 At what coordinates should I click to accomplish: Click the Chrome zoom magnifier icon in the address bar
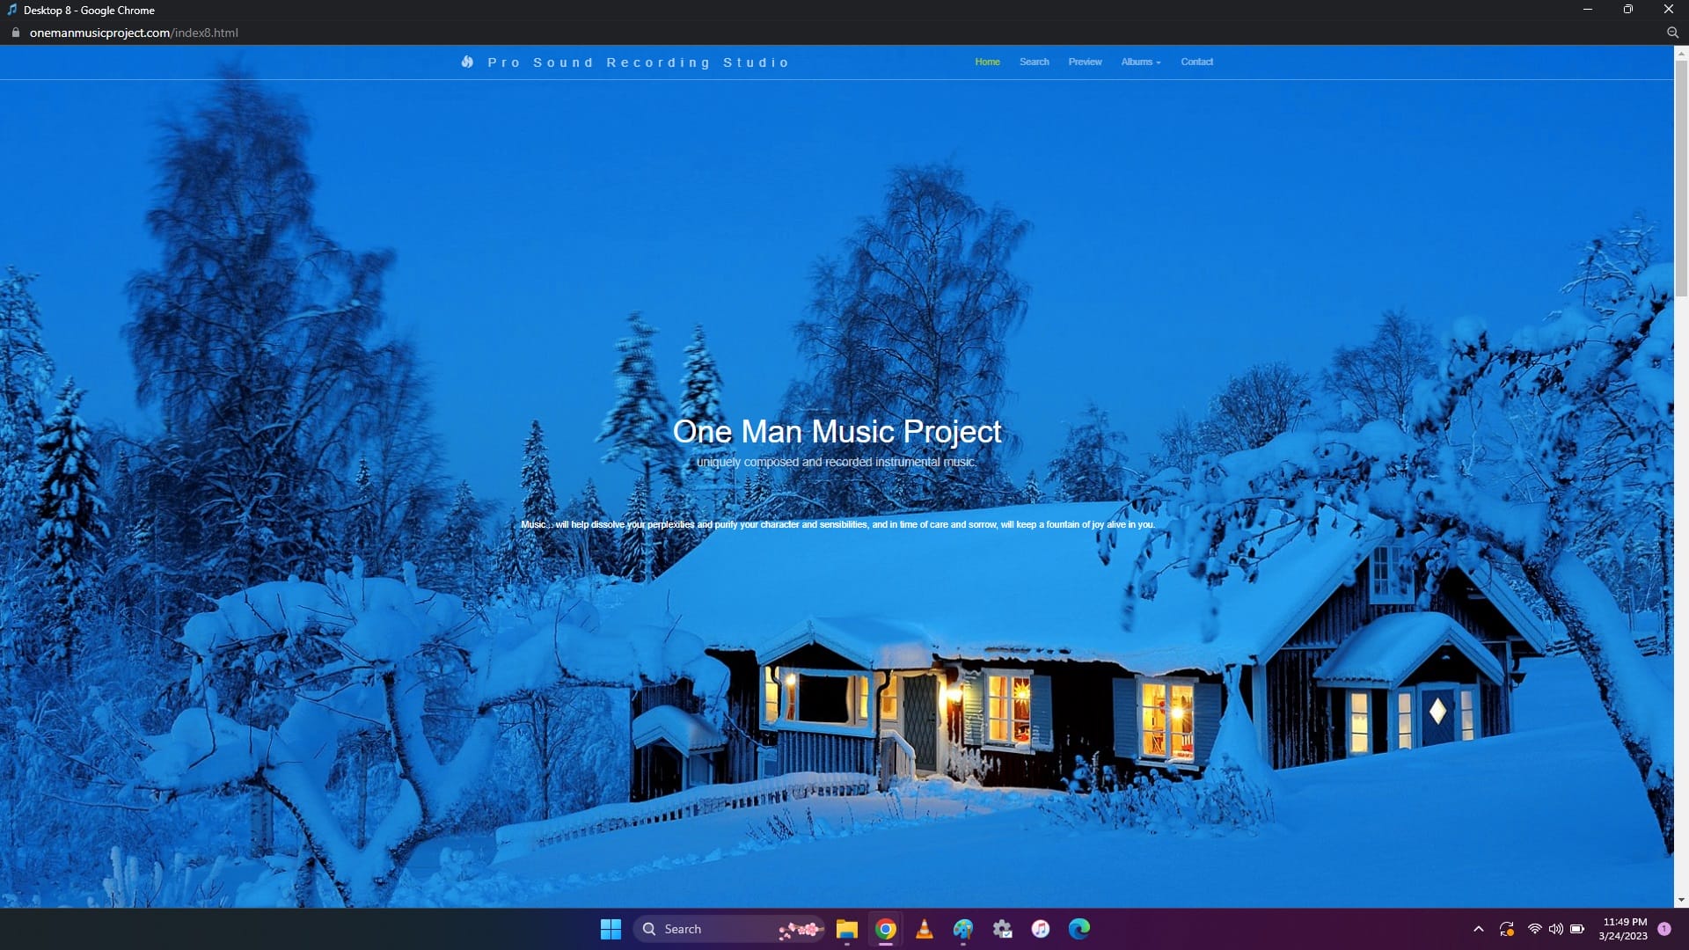click(1672, 33)
